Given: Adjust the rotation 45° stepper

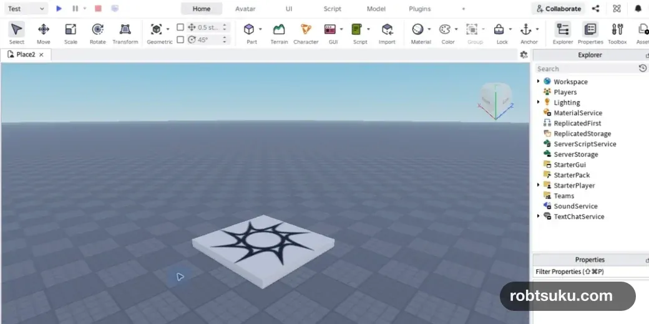Looking at the screenshot, I should (224, 40).
